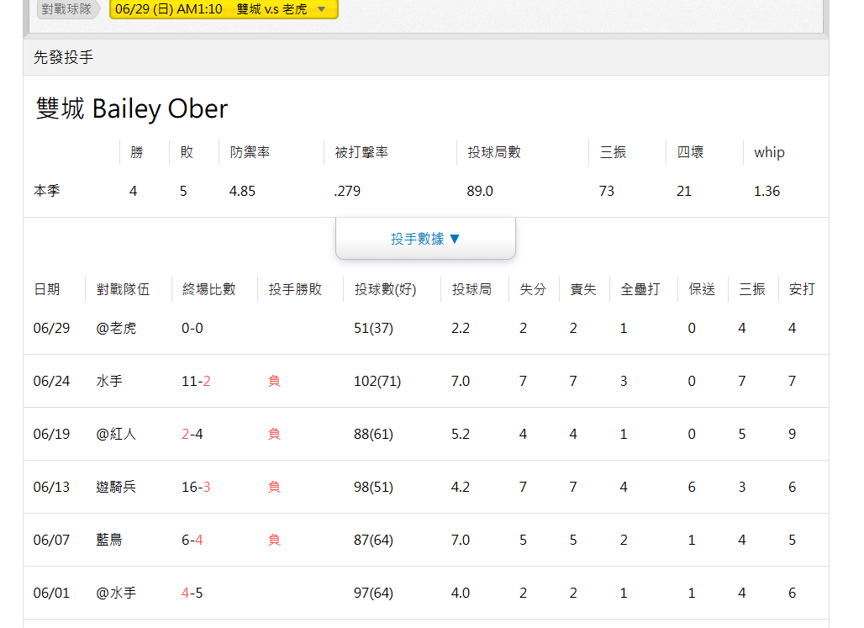This screenshot has width=864, height=628.
Task: Click the 0-0 final score
Action: coord(192,329)
